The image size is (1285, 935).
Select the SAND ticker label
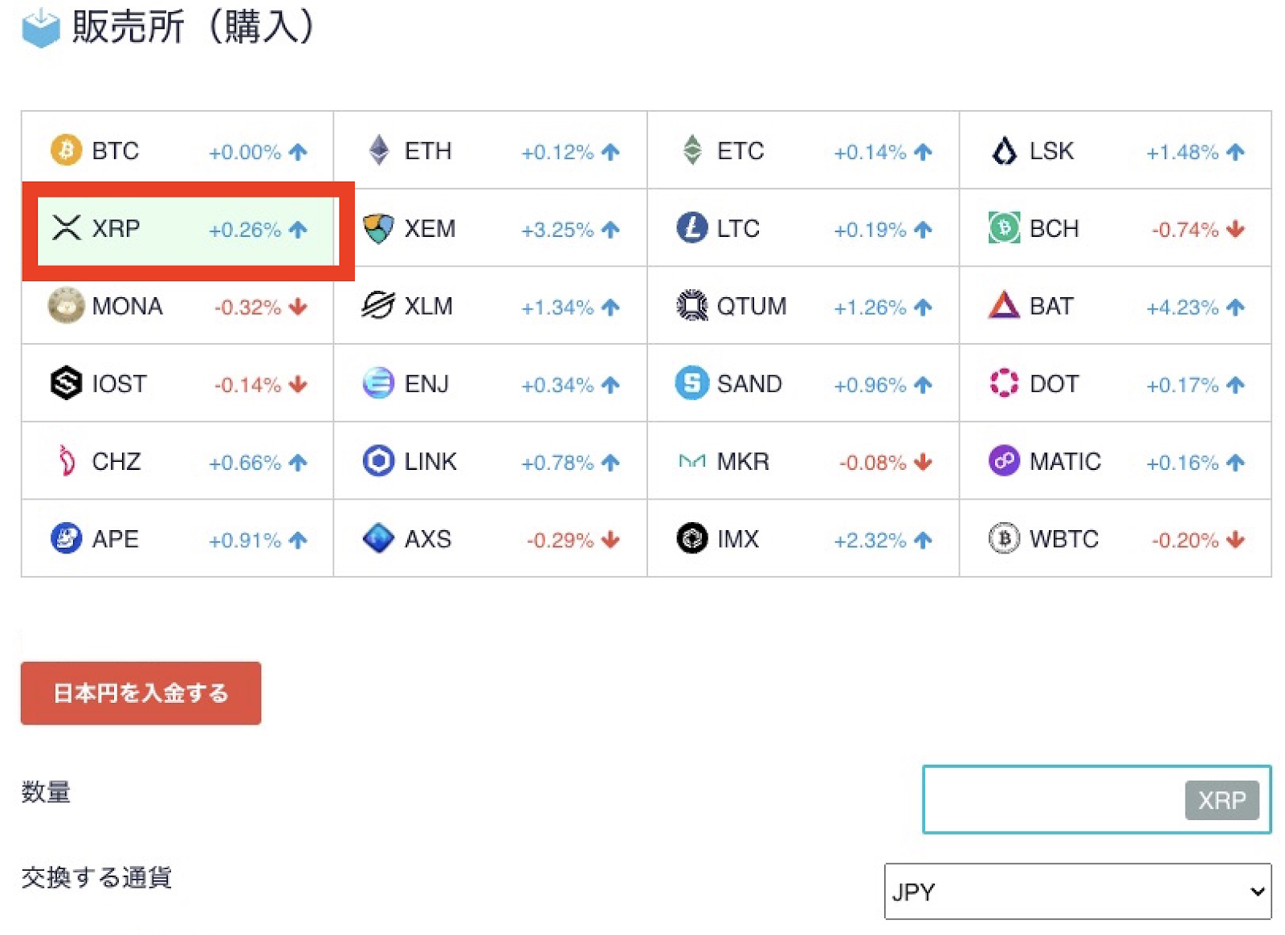point(749,384)
